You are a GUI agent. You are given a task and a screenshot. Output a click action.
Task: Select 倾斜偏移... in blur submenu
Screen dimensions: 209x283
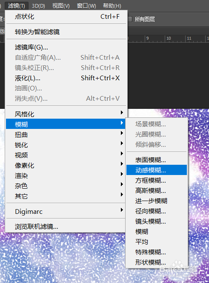coord(157,145)
